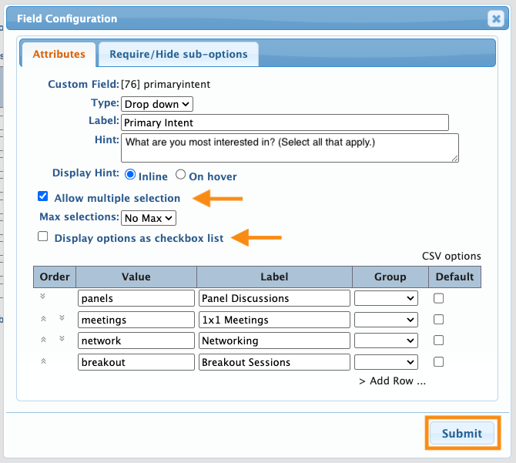Select the Attributes tab
The image size is (516, 463).
coord(59,54)
